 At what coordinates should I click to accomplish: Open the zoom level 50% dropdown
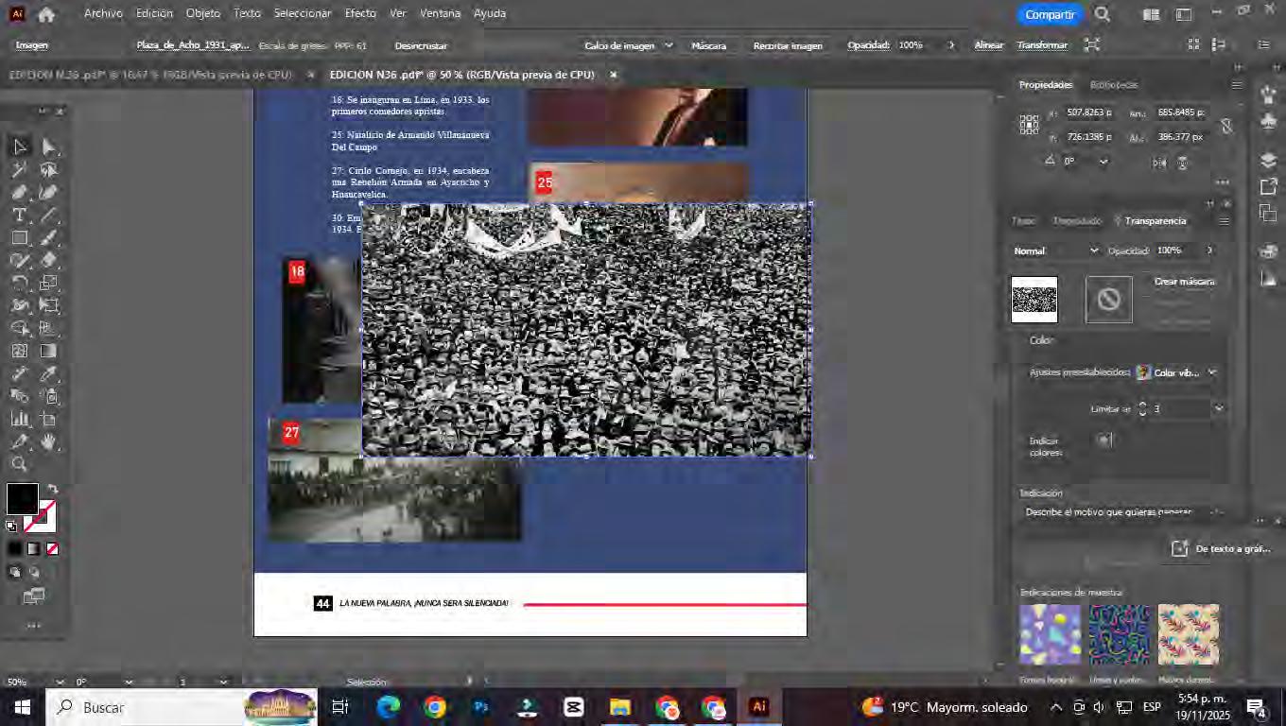(61, 682)
